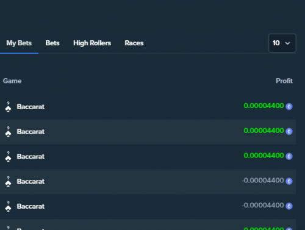The height and width of the screenshot is (230, 305).
Task: Click Ethereum coin icon in first row
Action: [x=289, y=106]
